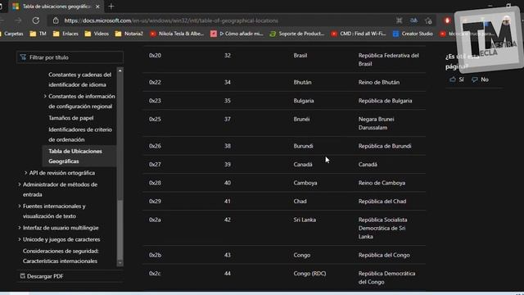
Task: Open Tamaños de papel in the sidebar
Action: click(x=71, y=118)
